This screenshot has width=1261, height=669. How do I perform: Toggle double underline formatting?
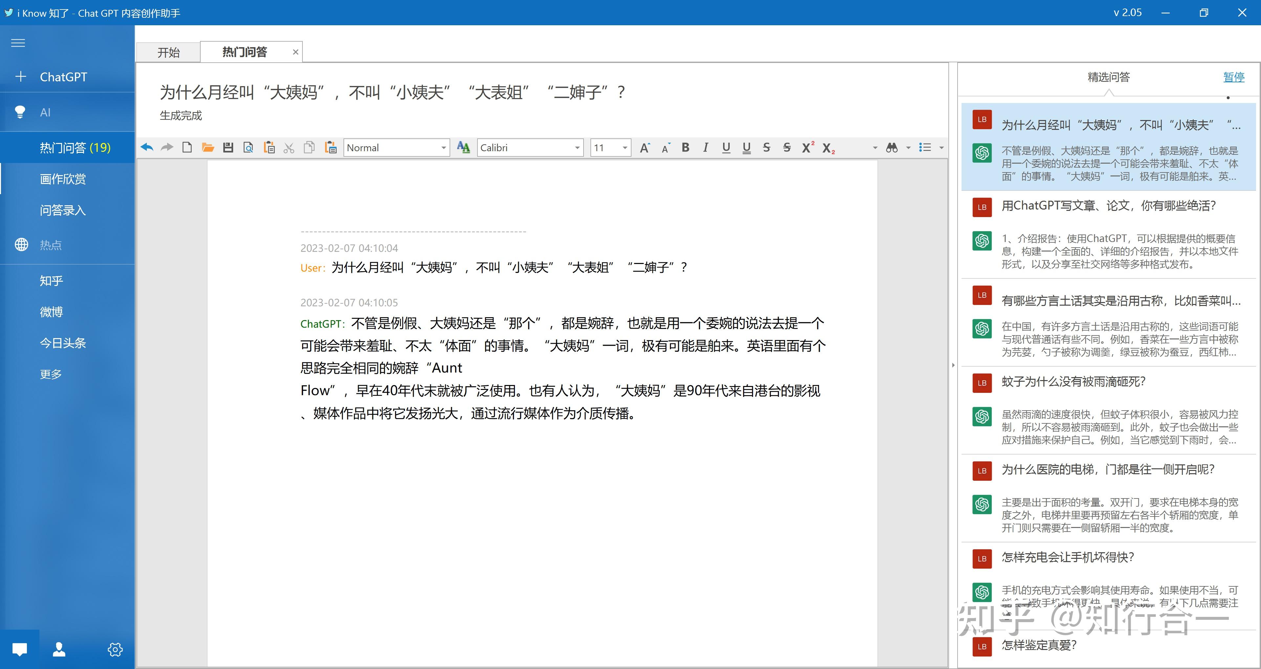[746, 148]
